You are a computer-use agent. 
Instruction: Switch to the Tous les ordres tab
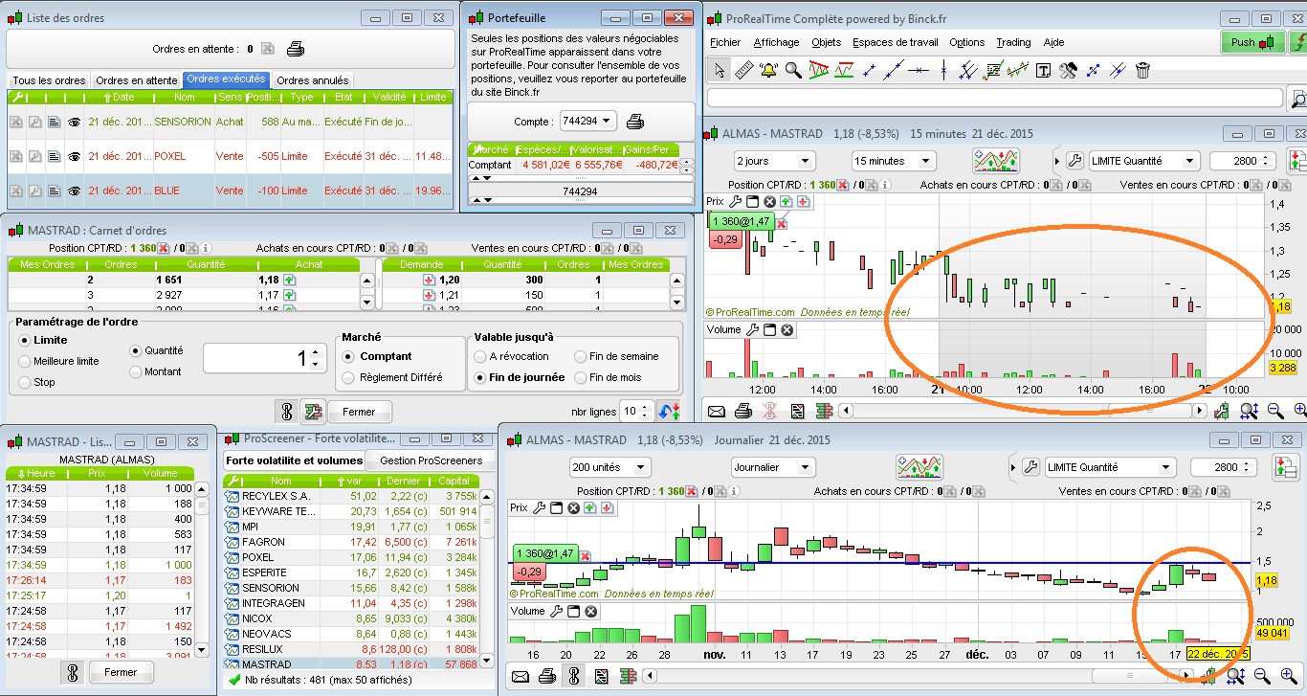49,80
